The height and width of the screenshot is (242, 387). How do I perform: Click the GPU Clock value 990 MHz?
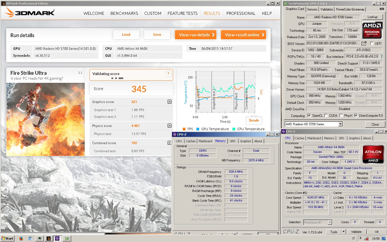tap(315, 96)
